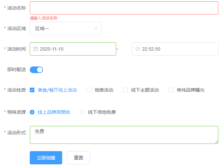This screenshot has height=168, width=220.
Task: Open the time picker showing 22:52:50
Action: click(175, 49)
